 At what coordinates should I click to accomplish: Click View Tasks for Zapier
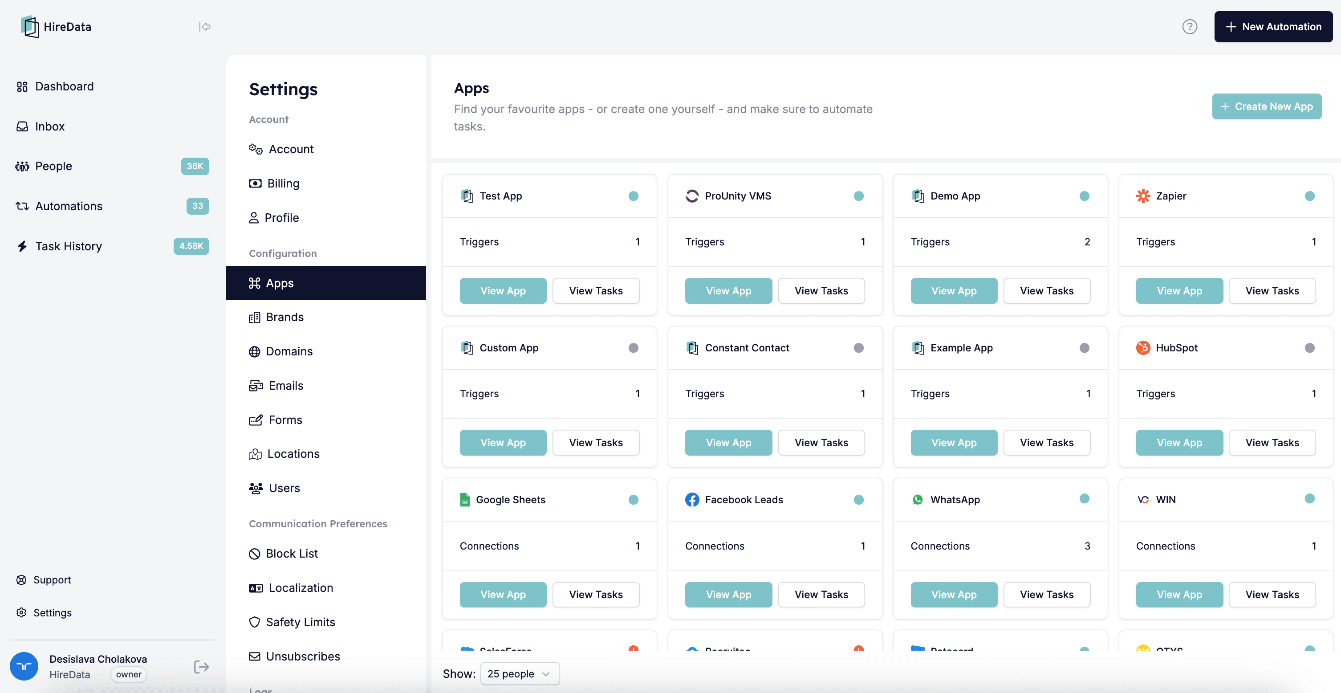click(x=1272, y=291)
